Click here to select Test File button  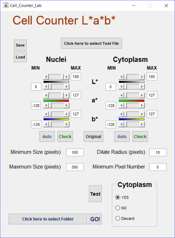tap(92, 43)
